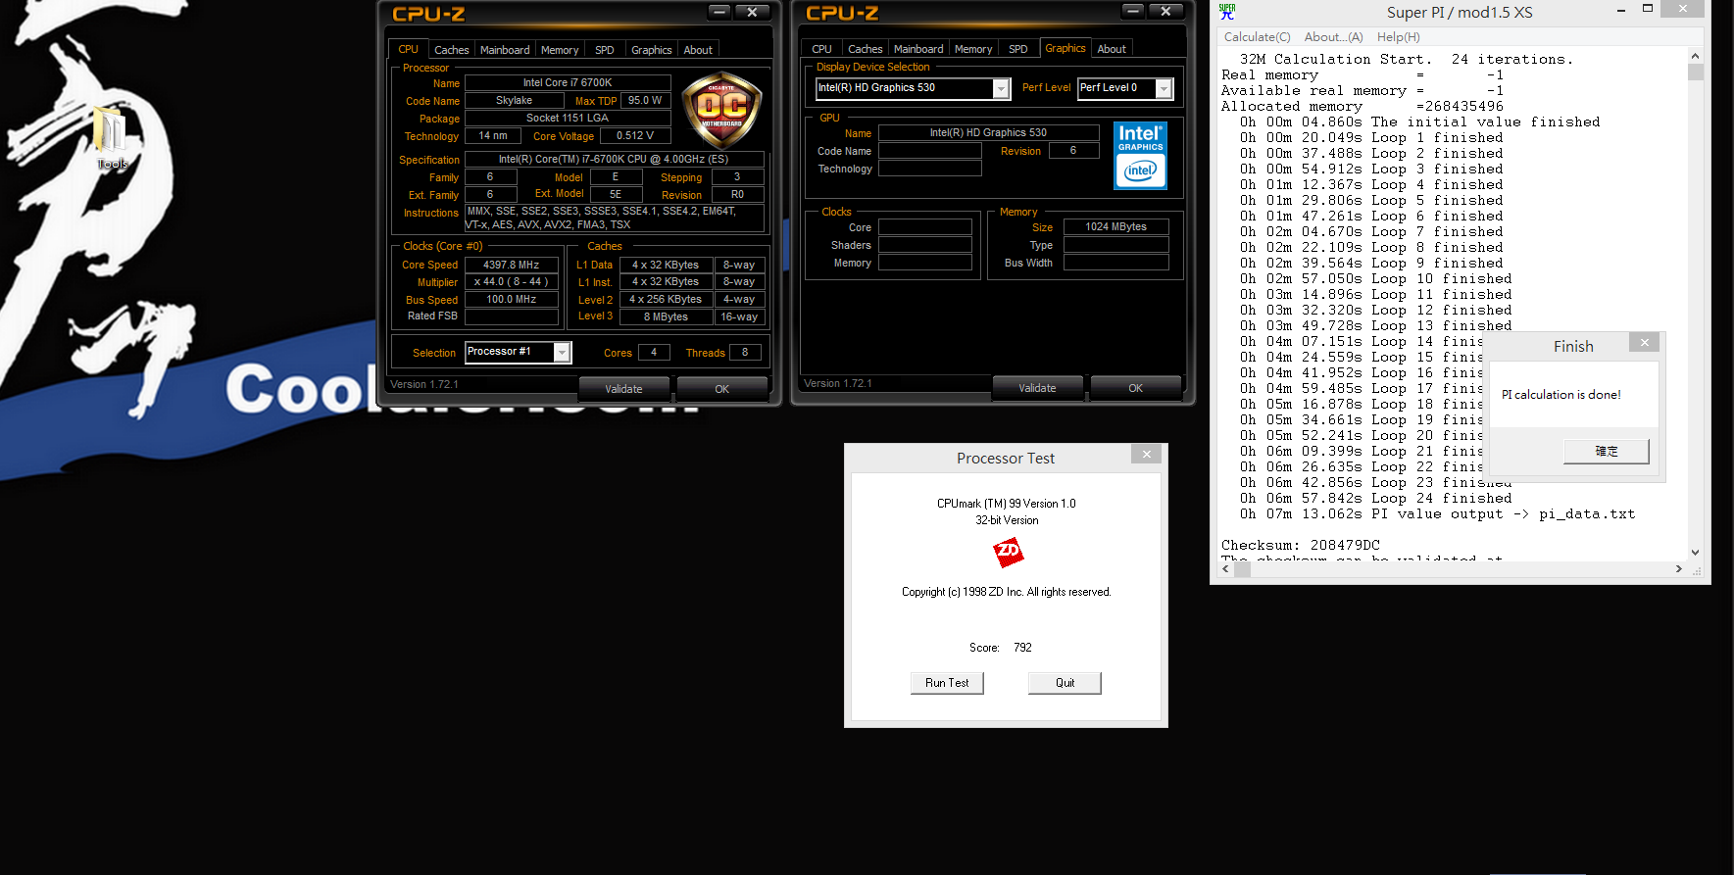Click the Threads value 8
1734x875 pixels.
pos(745,353)
